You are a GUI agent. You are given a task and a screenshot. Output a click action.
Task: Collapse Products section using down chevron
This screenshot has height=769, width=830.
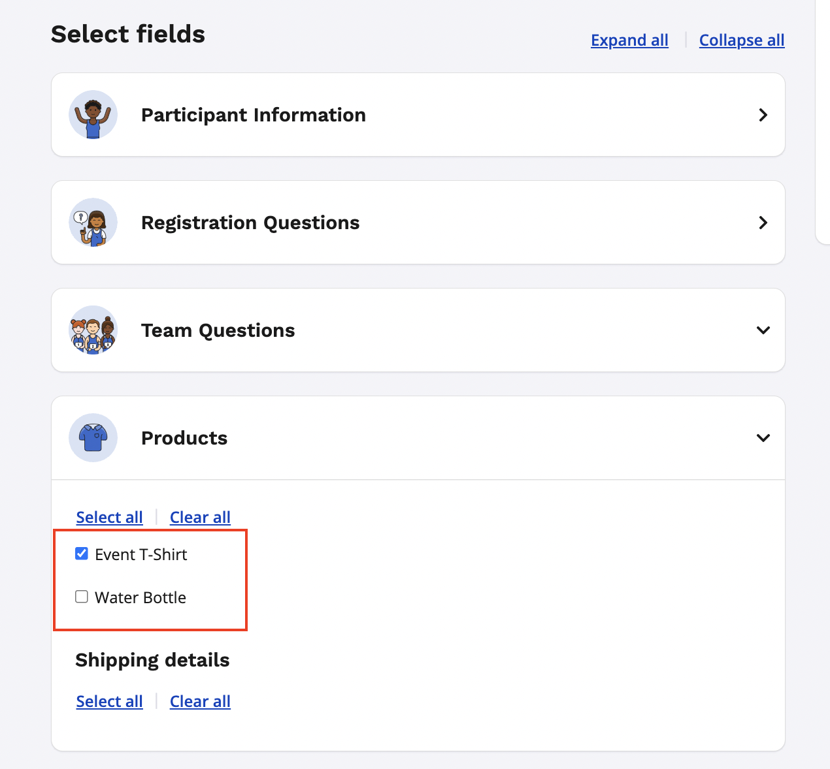[x=763, y=438]
